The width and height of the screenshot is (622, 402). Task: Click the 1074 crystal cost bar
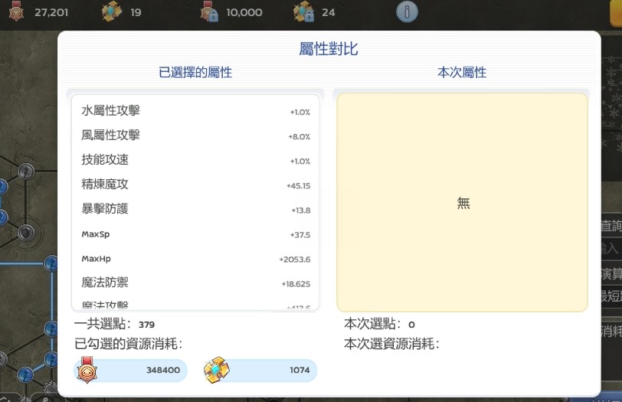pyautogui.click(x=260, y=371)
